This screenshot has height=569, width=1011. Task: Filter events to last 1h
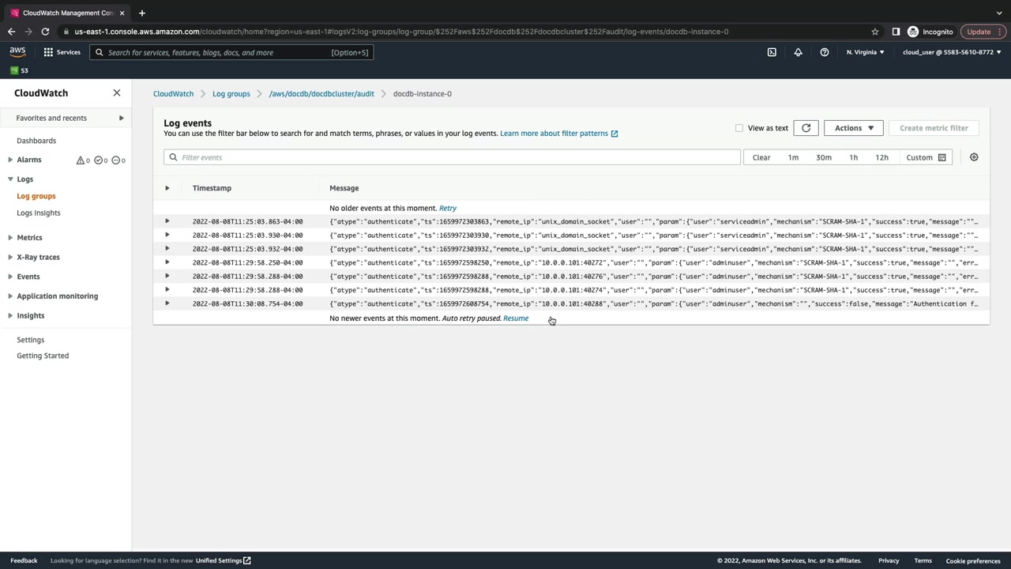[x=853, y=157]
